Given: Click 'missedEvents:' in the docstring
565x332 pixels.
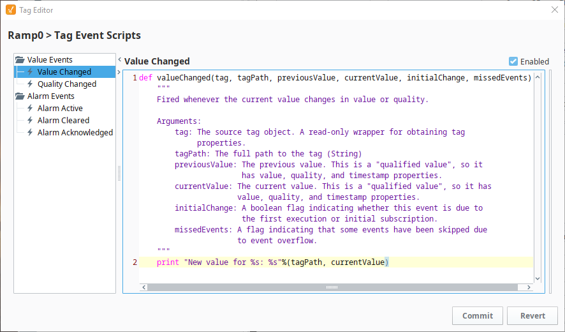Looking at the screenshot, I should pos(203,229).
